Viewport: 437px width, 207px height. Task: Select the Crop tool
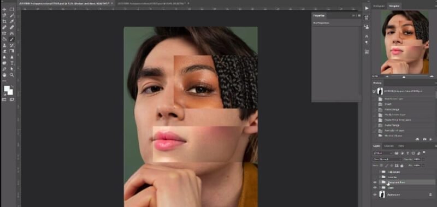4,21
